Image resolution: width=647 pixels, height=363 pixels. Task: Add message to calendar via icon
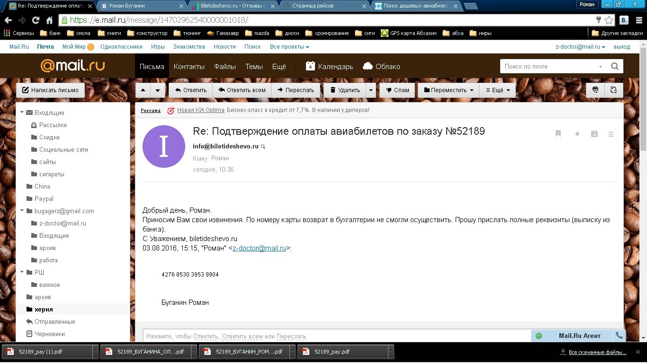pos(594,134)
